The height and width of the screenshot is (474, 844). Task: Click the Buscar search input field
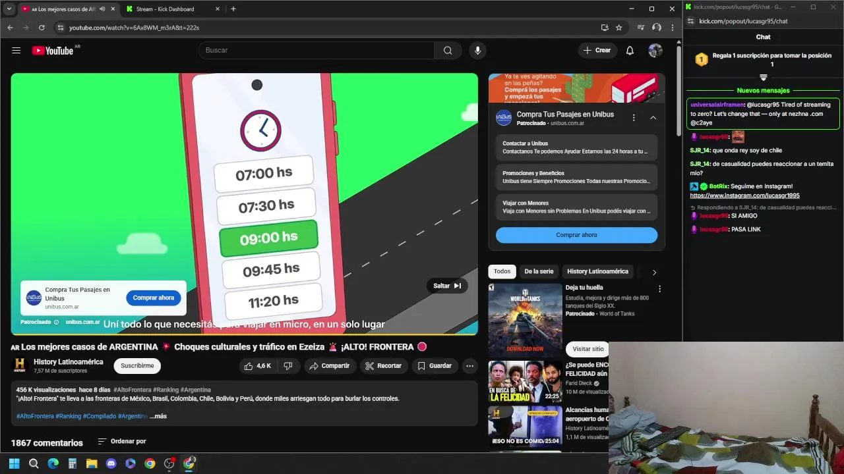click(x=316, y=51)
